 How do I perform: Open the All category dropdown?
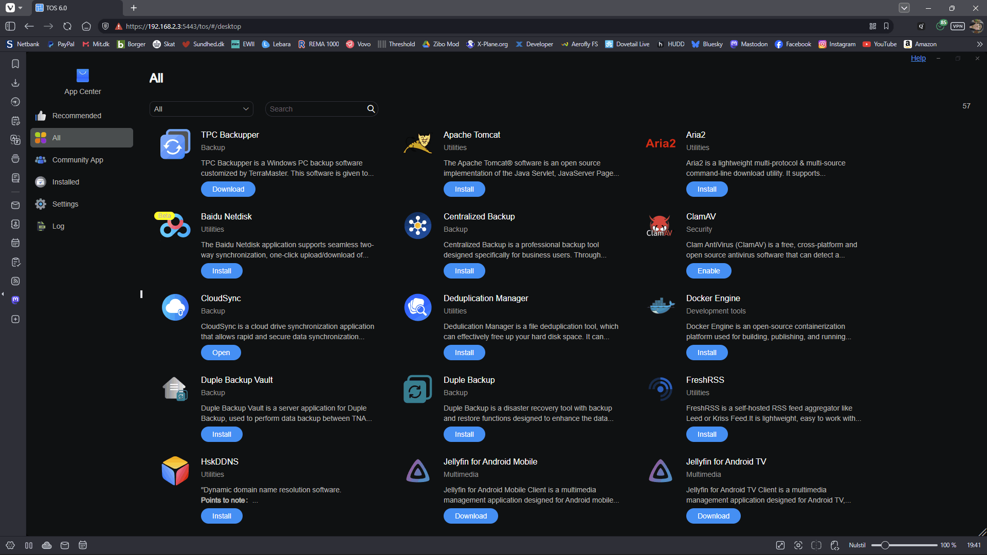201,109
